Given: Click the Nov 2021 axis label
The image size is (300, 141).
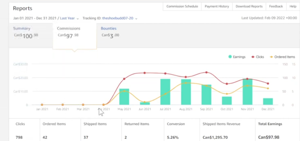Looking at the screenshot, I should [247, 109].
